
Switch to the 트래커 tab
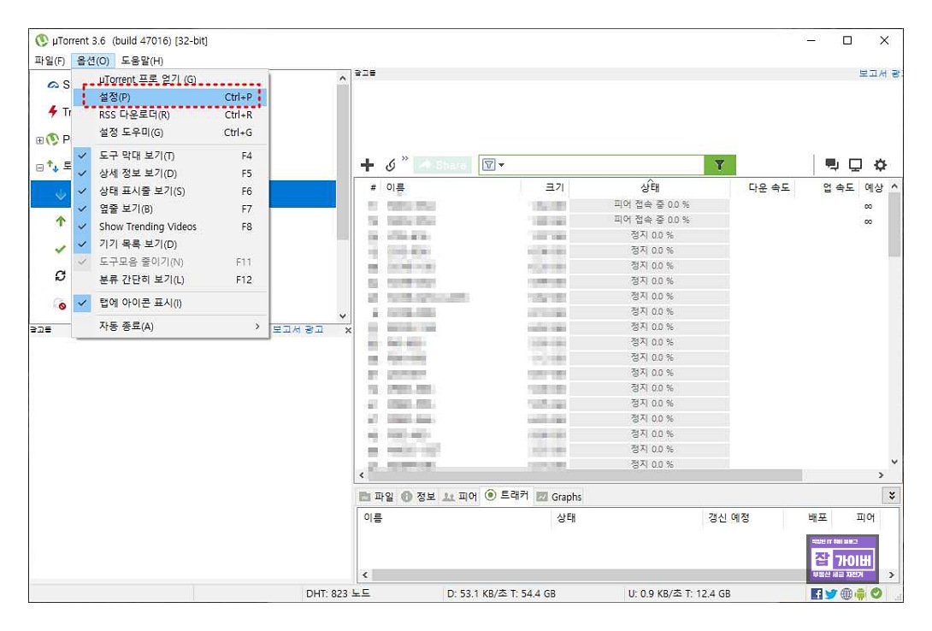tap(507, 496)
